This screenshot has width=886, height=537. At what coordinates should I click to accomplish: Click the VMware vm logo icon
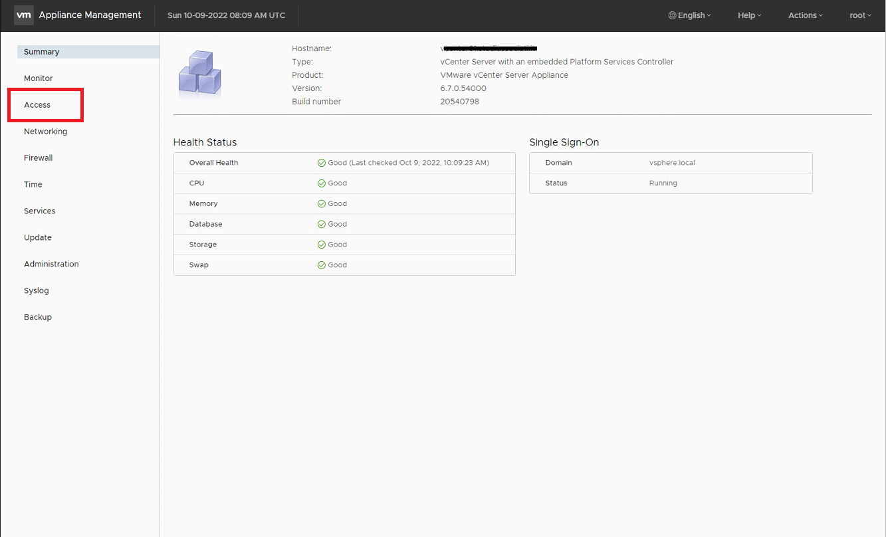coord(23,15)
